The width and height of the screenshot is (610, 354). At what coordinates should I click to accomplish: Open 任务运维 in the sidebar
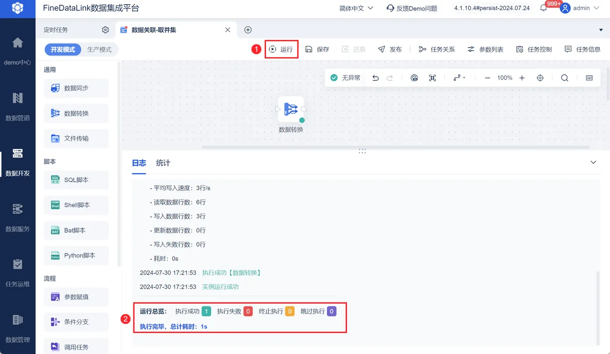[18, 273]
